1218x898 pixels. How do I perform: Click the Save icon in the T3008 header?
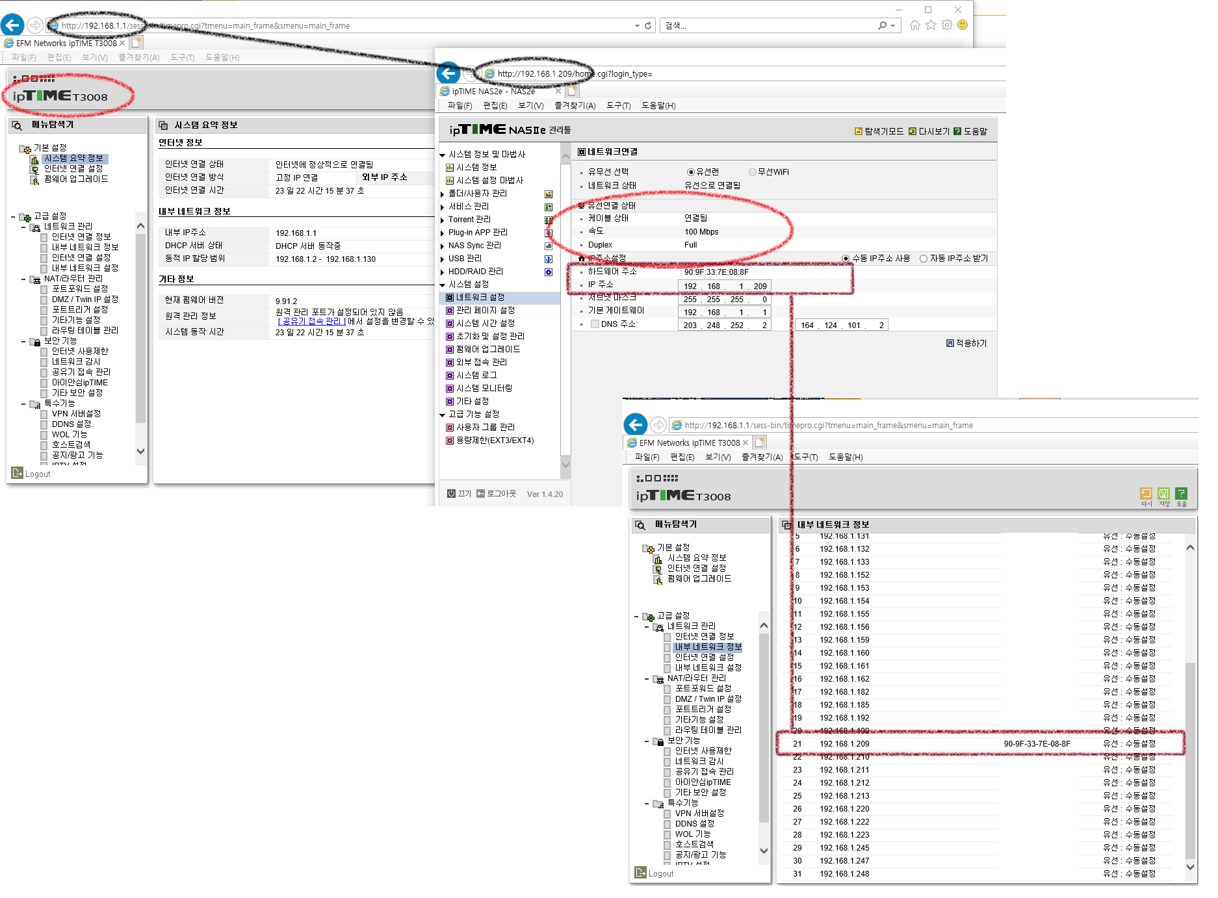pos(1163,493)
